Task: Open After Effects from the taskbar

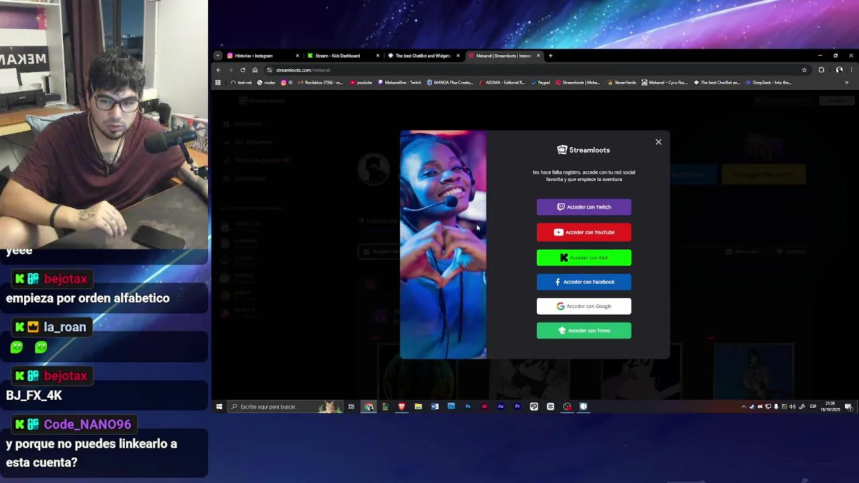Action: tap(501, 407)
